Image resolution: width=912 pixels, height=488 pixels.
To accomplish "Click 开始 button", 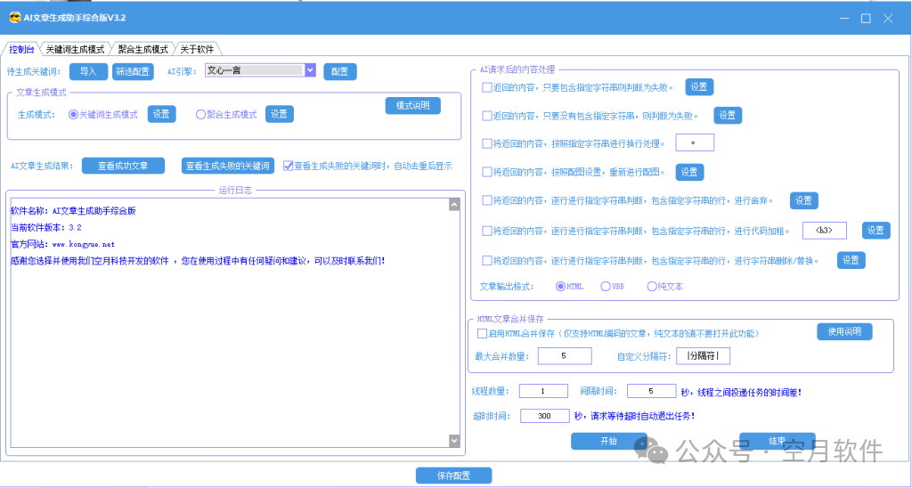I will [x=609, y=441].
